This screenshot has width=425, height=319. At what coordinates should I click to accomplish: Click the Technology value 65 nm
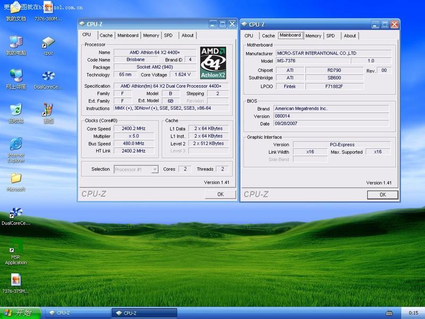click(x=125, y=74)
